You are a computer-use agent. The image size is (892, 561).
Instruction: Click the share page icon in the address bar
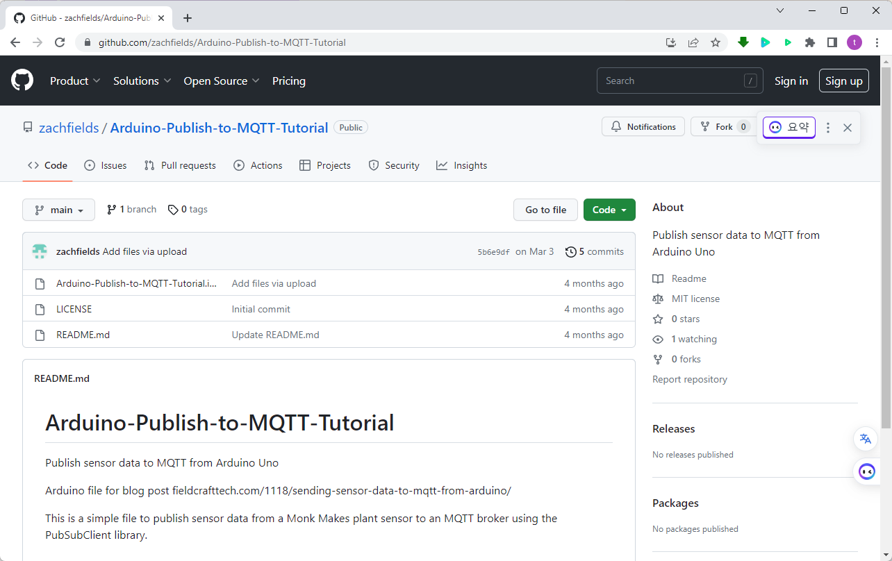(693, 42)
